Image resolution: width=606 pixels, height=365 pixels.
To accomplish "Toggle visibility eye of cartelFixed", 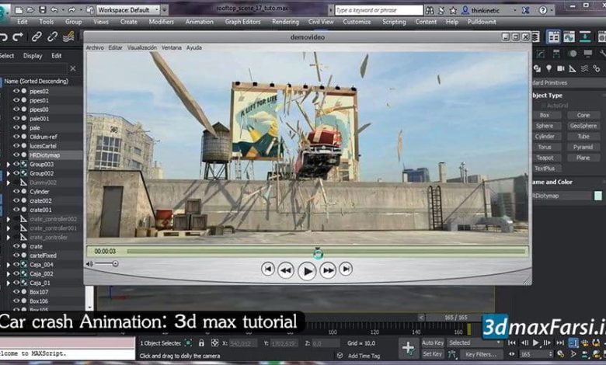I will coord(16,255).
